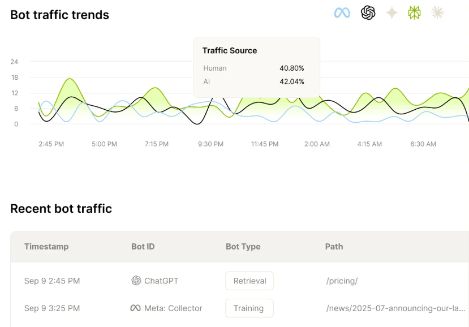Image resolution: width=469 pixels, height=327 pixels.
Task: Select the Sep 9 2:45 PM timestamp
Action: coord(52,281)
